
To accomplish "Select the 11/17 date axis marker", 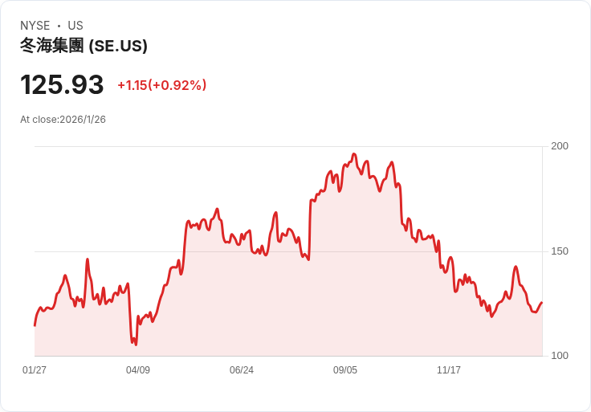I will pyautogui.click(x=449, y=370).
